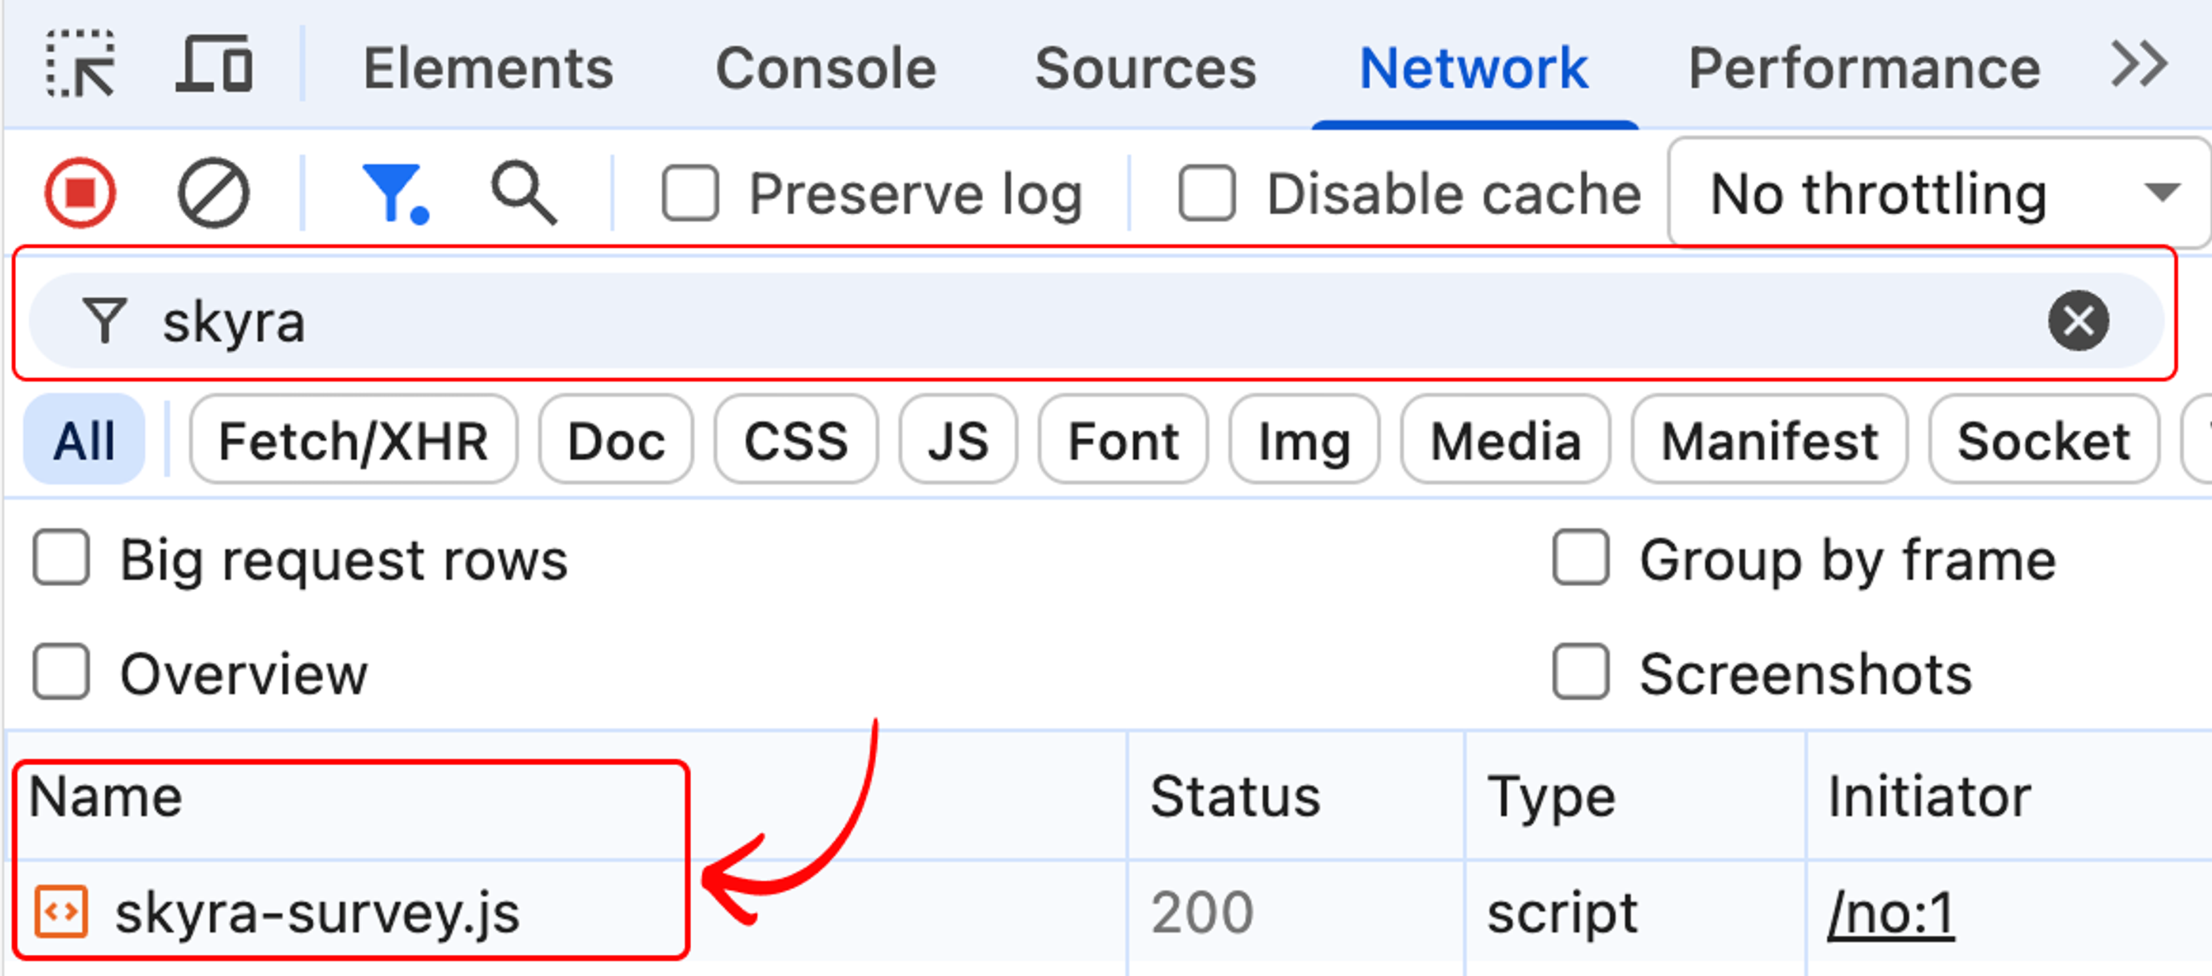Toggle the device toolbar icon
Viewport: 2212px width, 976px height.
pyautogui.click(x=214, y=63)
